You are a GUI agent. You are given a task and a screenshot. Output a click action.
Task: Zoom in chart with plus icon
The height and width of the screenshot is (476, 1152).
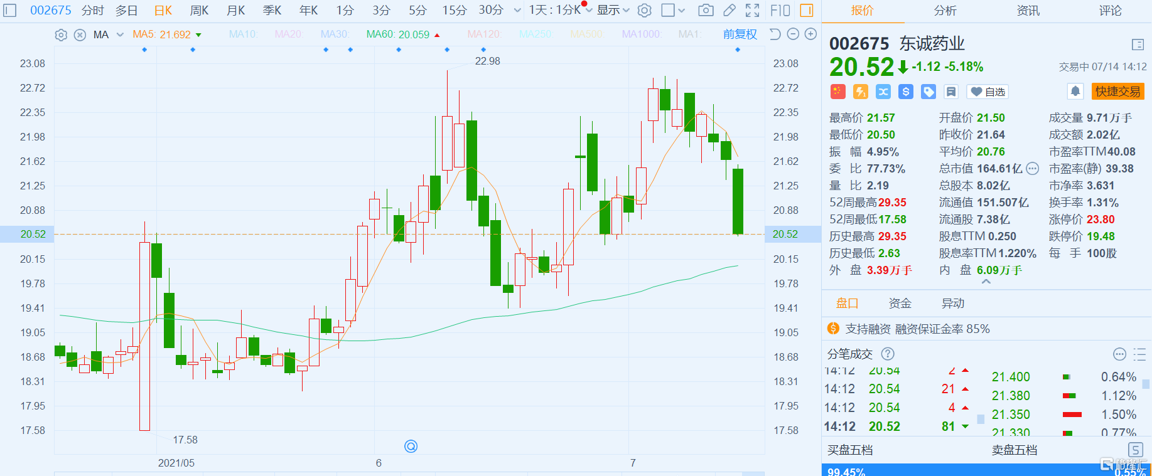tap(810, 34)
